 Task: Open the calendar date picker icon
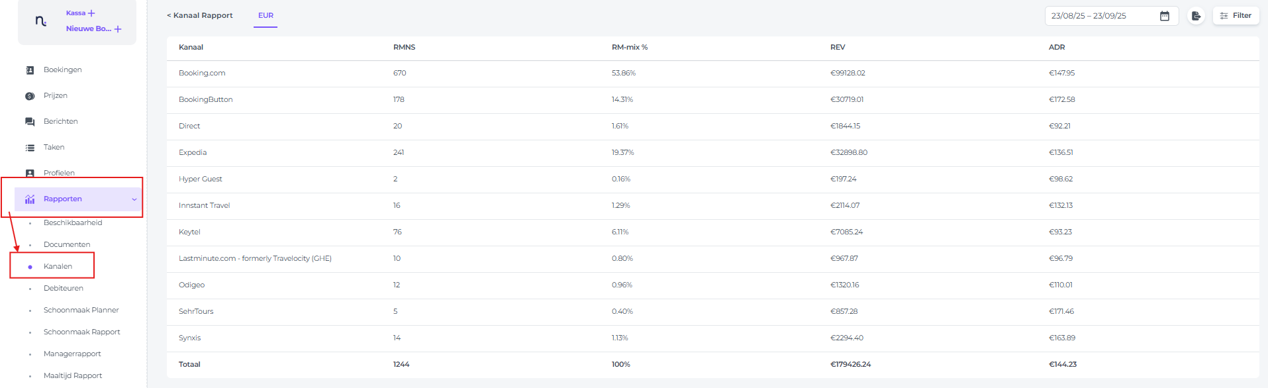click(1165, 16)
